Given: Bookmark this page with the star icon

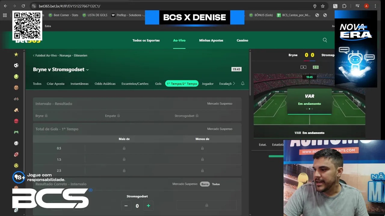Looking at the screenshot, I should 323,6.
